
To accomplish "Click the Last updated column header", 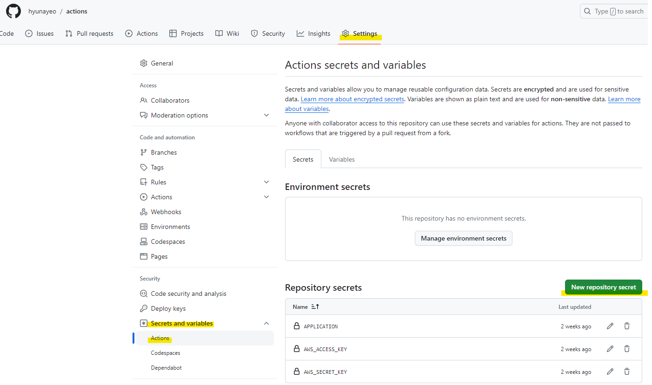I will tap(575, 307).
